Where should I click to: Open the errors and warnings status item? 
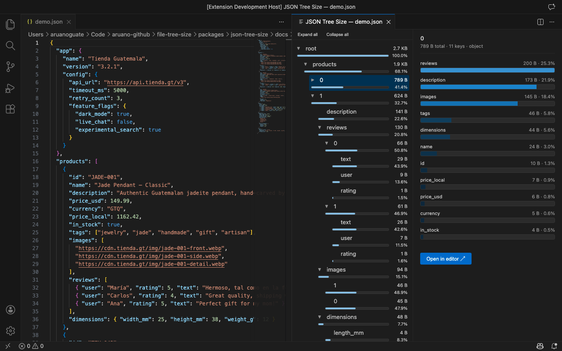[x=31, y=346]
